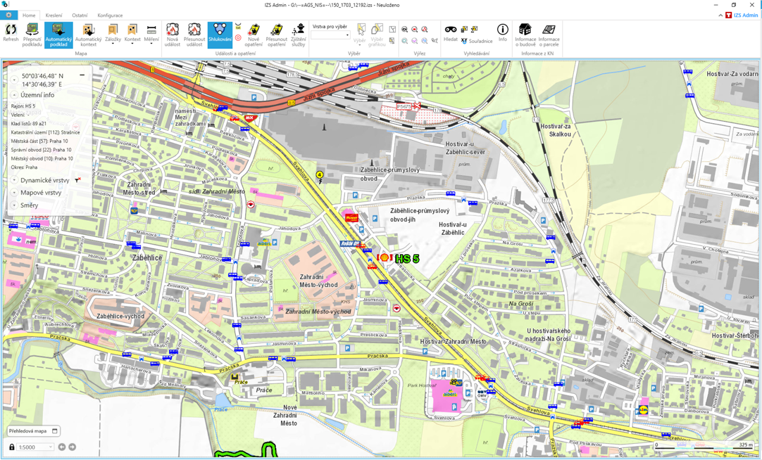Collapse the Územní info section
Viewport: 762px width, 460px height.
[14, 95]
